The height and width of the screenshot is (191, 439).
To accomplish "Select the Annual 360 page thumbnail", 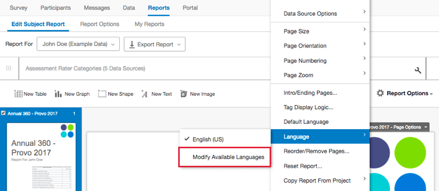I will (x=41, y=157).
